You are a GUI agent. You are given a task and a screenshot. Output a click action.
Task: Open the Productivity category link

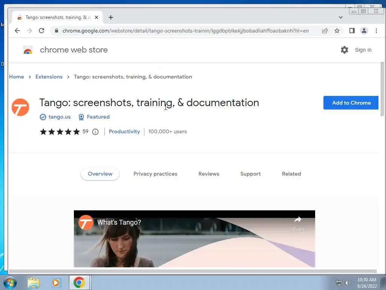point(124,132)
